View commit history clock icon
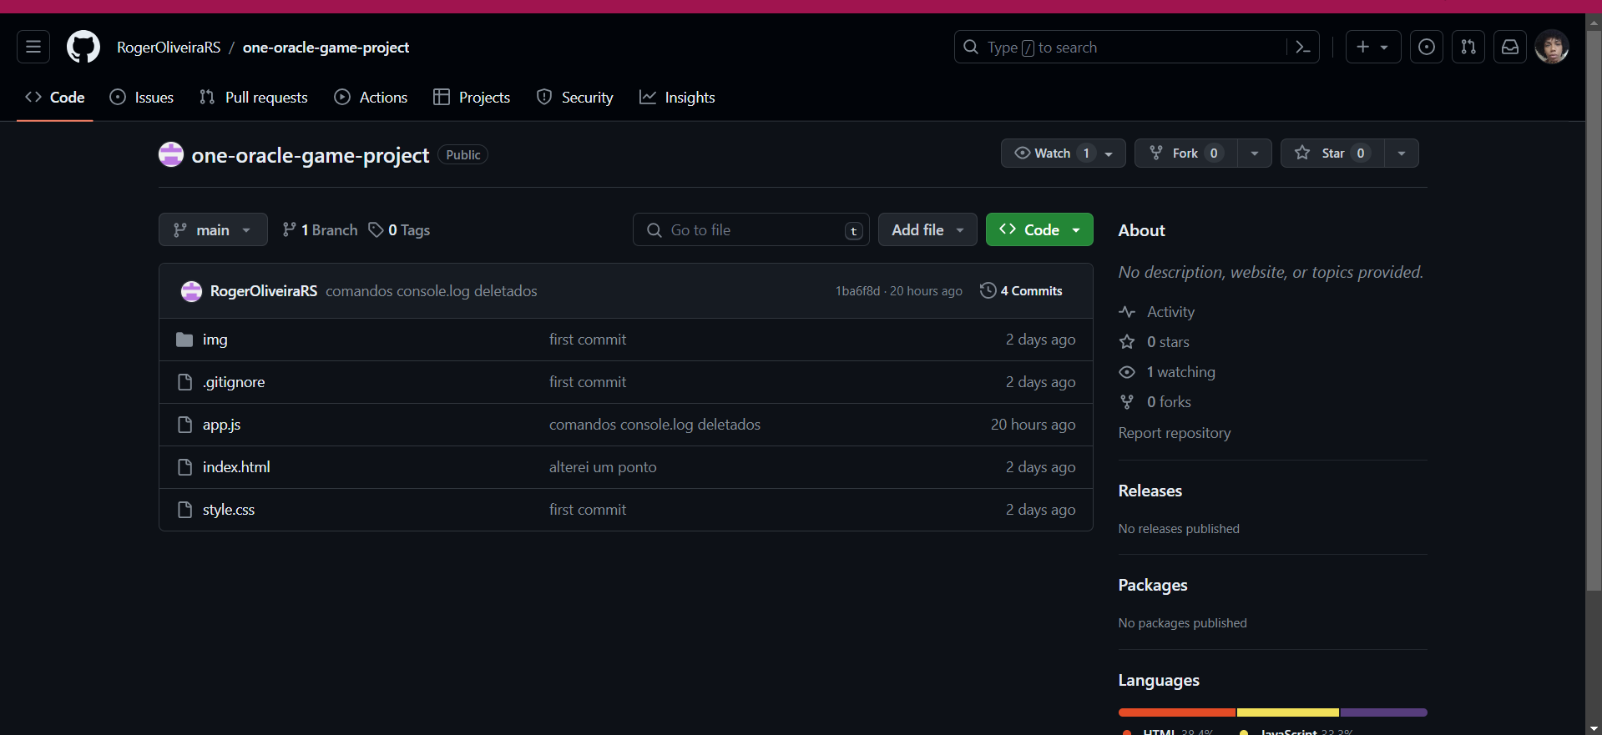The image size is (1602, 735). 988,290
